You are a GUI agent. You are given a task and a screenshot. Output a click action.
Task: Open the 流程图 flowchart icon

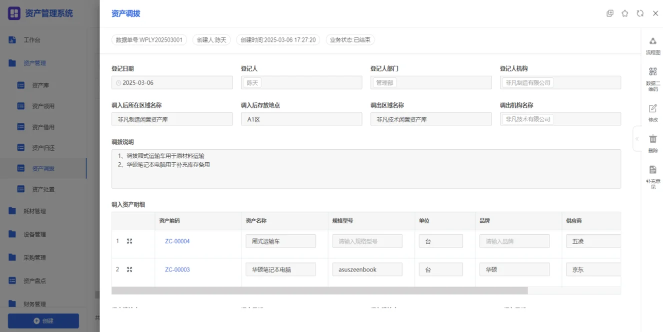[652, 41]
